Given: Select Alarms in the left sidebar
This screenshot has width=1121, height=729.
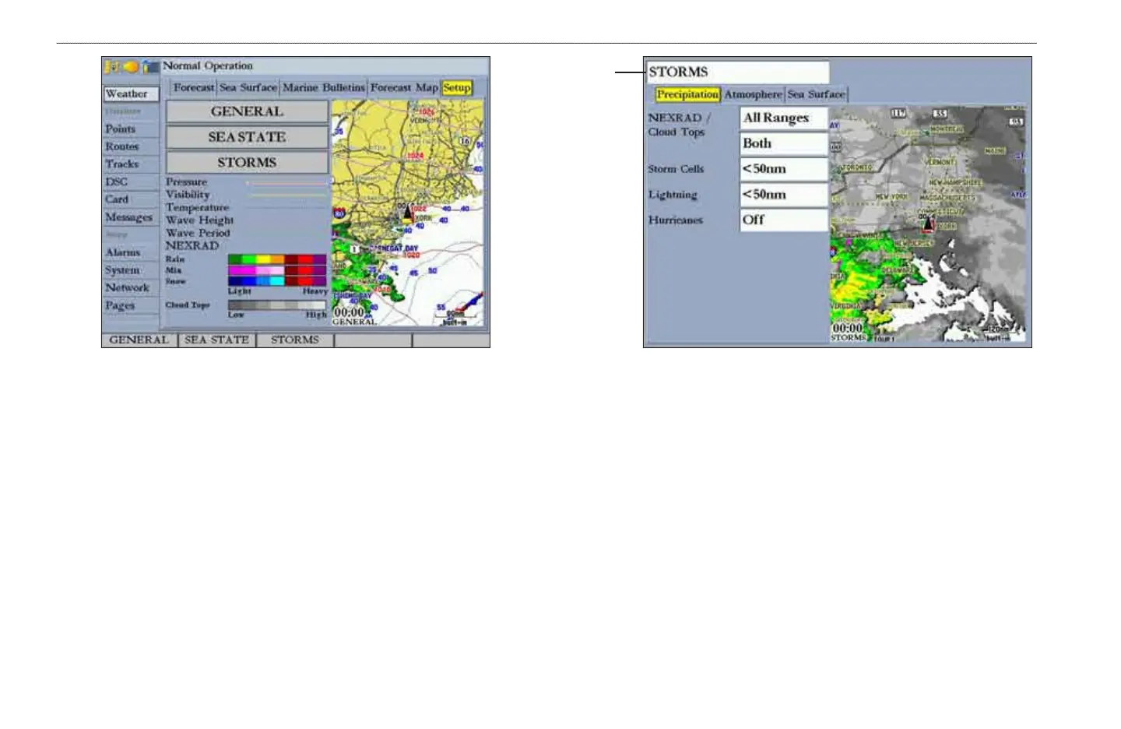Looking at the screenshot, I should pos(123,252).
